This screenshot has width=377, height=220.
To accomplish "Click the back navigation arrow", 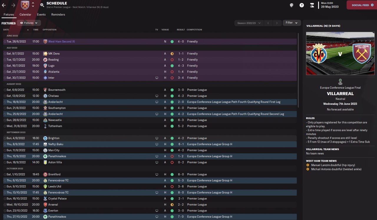I will point(4,5).
